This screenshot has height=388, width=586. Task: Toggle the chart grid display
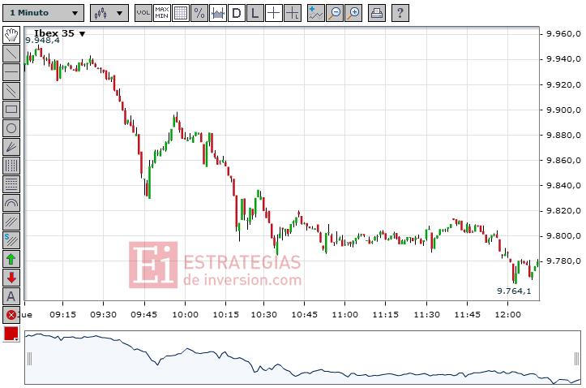[181, 13]
